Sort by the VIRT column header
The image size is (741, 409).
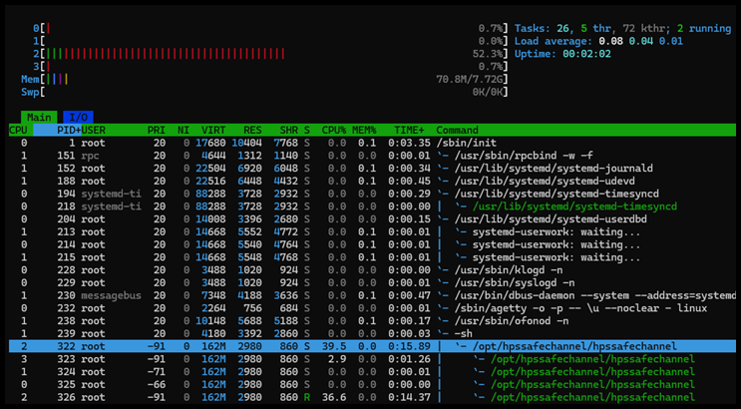213,130
